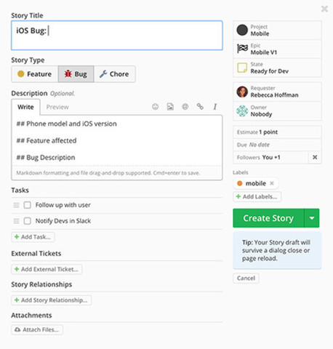Viewport: 333px width, 349px height.
Task: Check the Follow up with user task
Action: pos(27,205)
